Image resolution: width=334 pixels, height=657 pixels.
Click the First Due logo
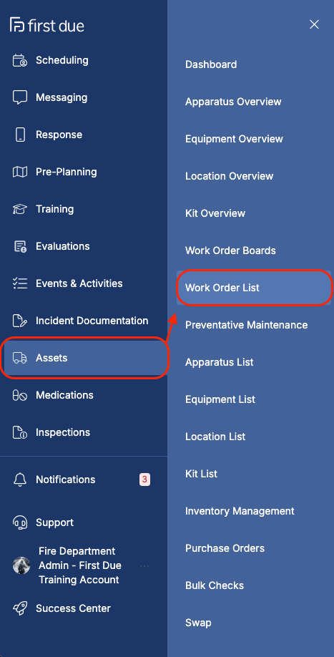pyautogui.click(x=47, y=25)
